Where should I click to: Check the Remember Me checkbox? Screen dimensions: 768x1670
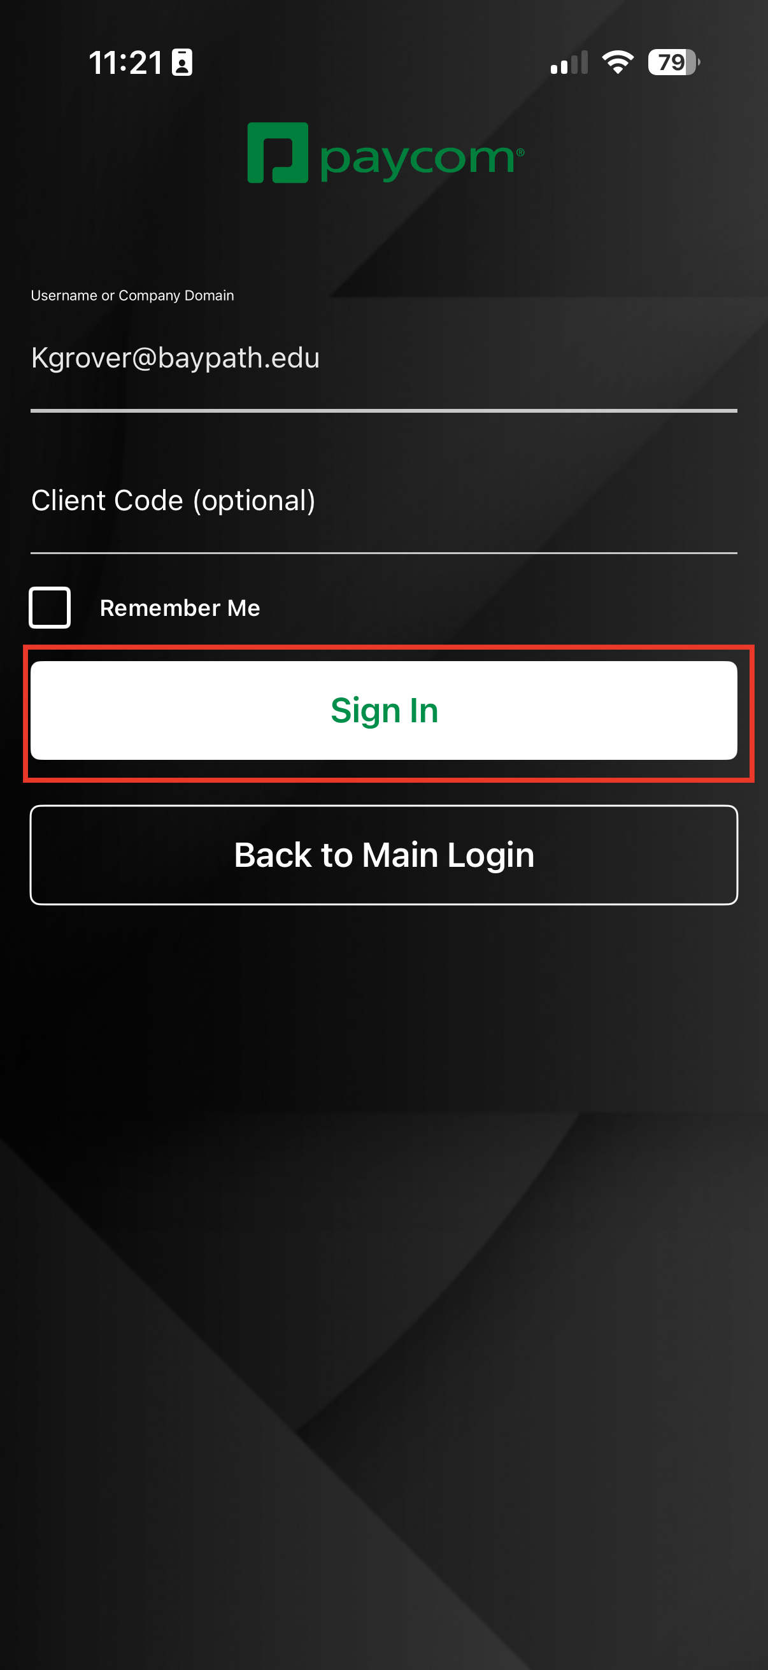[x=50, y=608]
